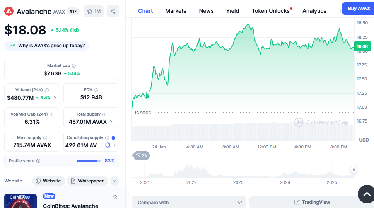Click the 715.74M AVAX max supply value
This screenshot has height=208, width=374.
click(x=32, y=145)
